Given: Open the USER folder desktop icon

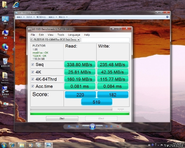Looking at the screenshot, I should 5,5.
